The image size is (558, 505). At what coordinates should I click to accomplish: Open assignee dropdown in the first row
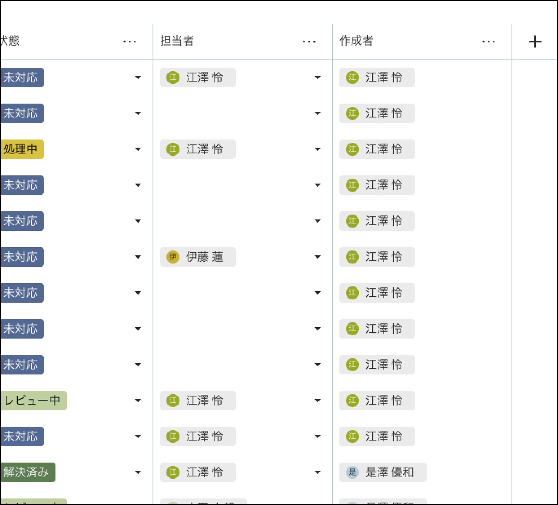pos(317,78)
